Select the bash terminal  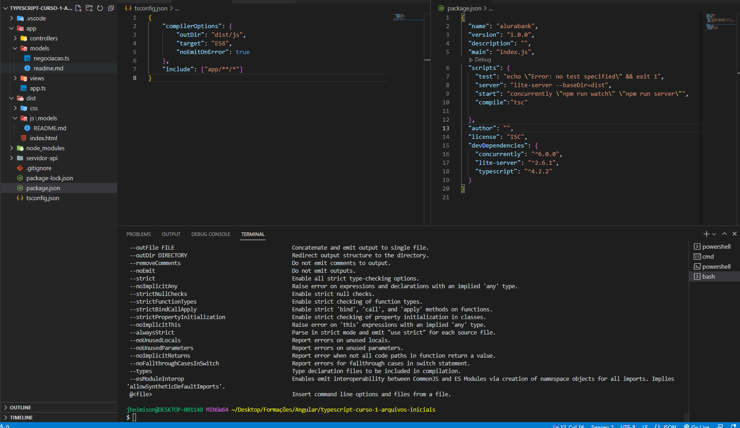(715, 276)
